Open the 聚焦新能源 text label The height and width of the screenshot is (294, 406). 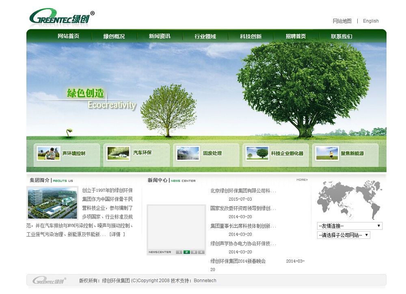[352, 153]
